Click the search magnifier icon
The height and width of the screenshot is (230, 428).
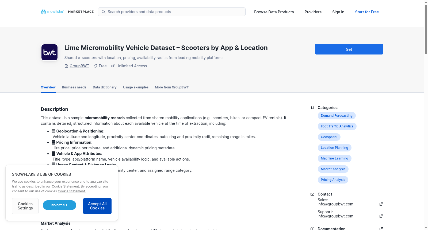coord(104,12)
